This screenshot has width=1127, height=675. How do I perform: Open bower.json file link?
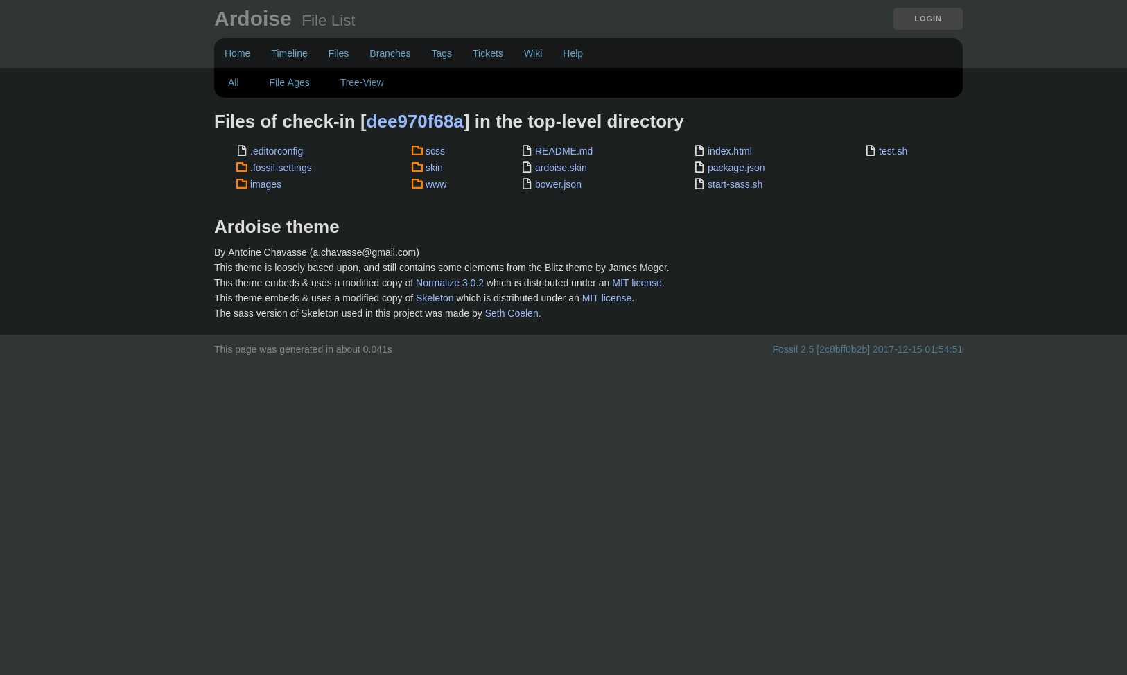(558, 184)
